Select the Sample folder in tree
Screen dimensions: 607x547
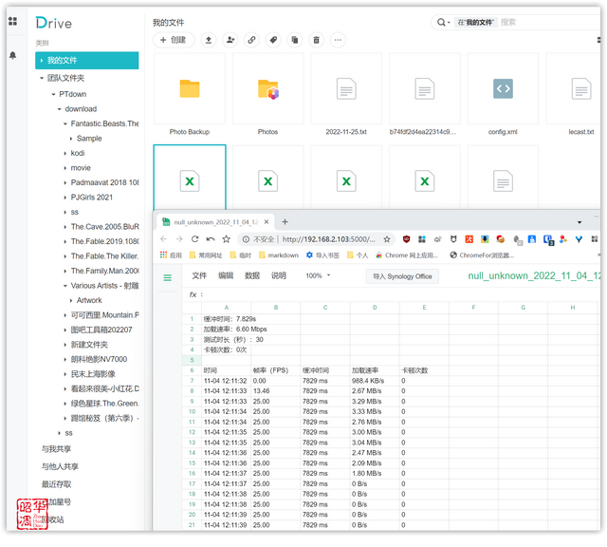click(89, 139)
